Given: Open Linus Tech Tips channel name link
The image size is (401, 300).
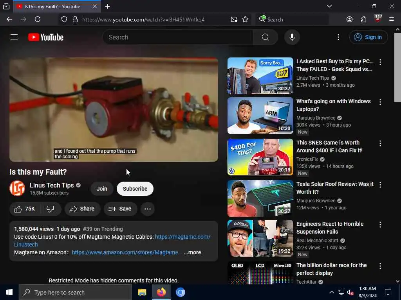Looking at the screenshot, I should coord(52,185).
